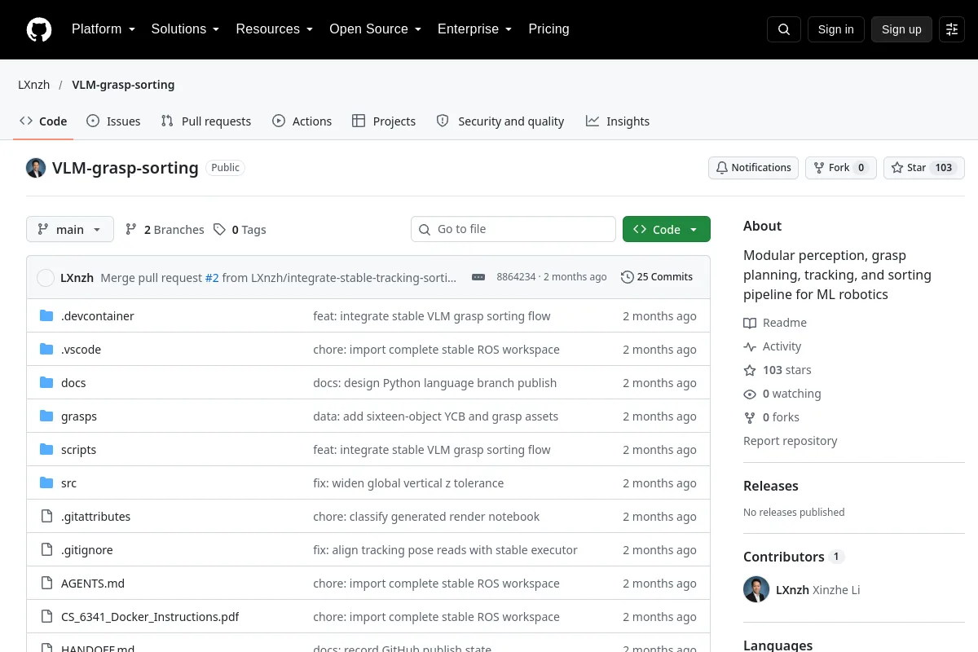Star the repository

(924, 168)
